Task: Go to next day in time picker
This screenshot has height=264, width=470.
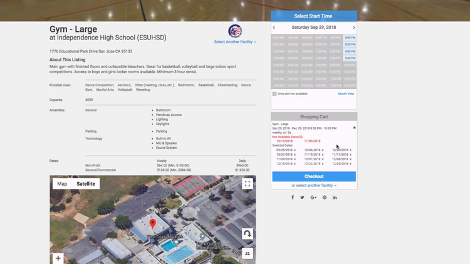Action: tap(353, 28)
